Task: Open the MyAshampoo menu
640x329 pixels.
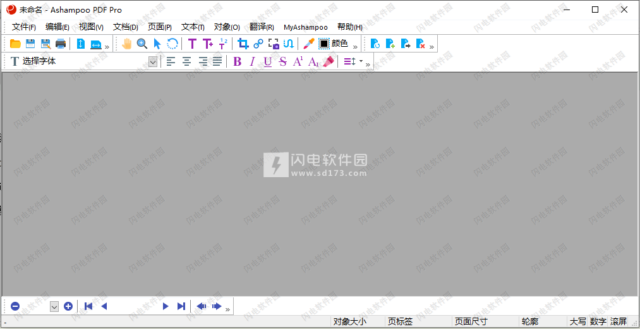Action: (x=306, y=27)
